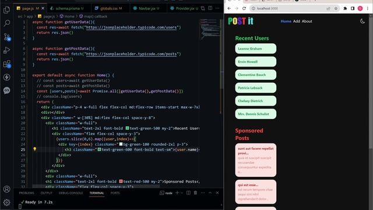Open the launch profile dropdown beside the plus
The height and width of the screenshot is (210, 373).
tap(182, 193)
